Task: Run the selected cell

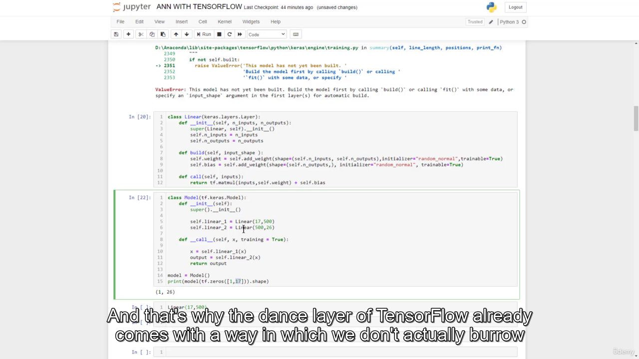Action: coord(204,34)
